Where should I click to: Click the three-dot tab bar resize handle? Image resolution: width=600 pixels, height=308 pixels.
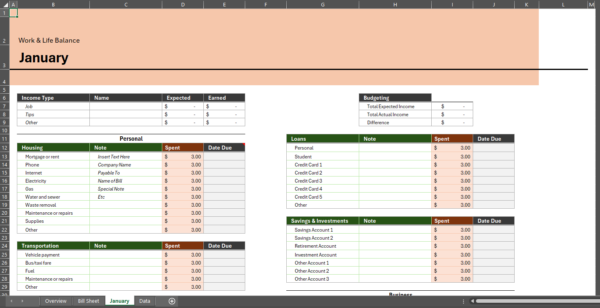click(464, 301)
